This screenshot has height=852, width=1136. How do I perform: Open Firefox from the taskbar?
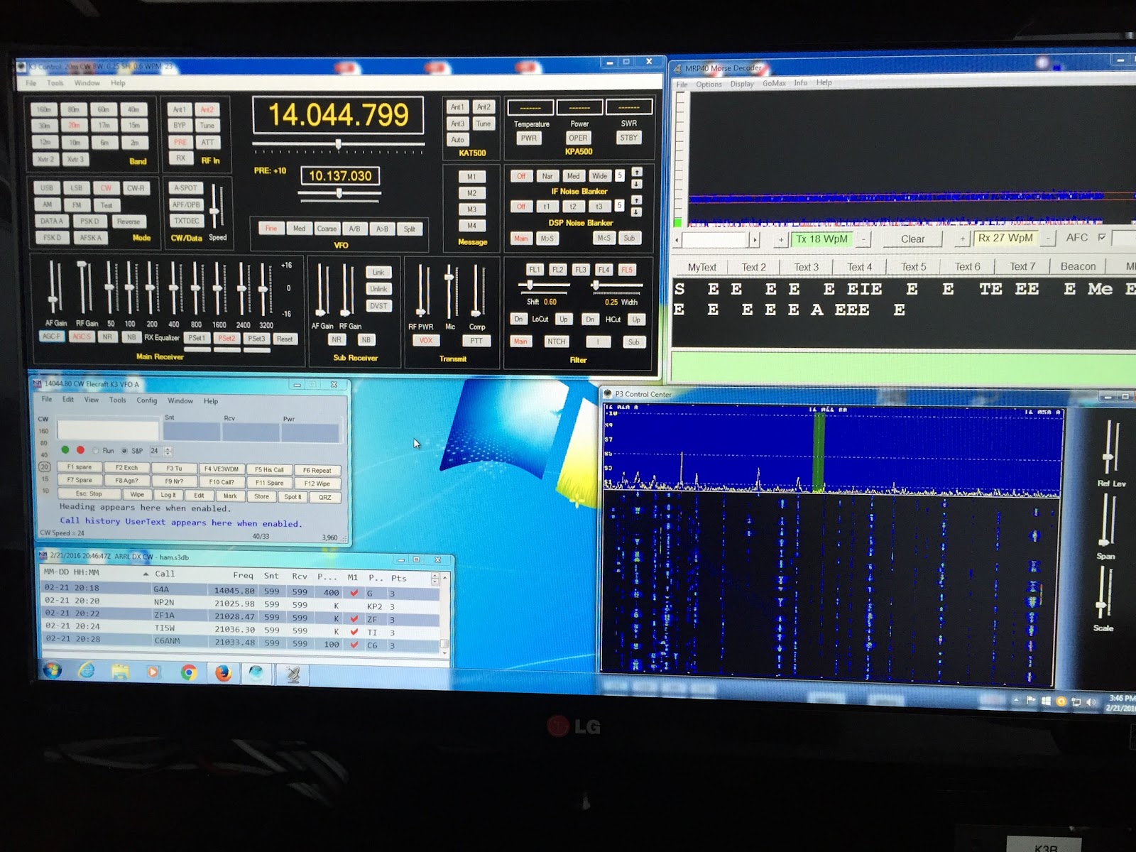(223, 672)
